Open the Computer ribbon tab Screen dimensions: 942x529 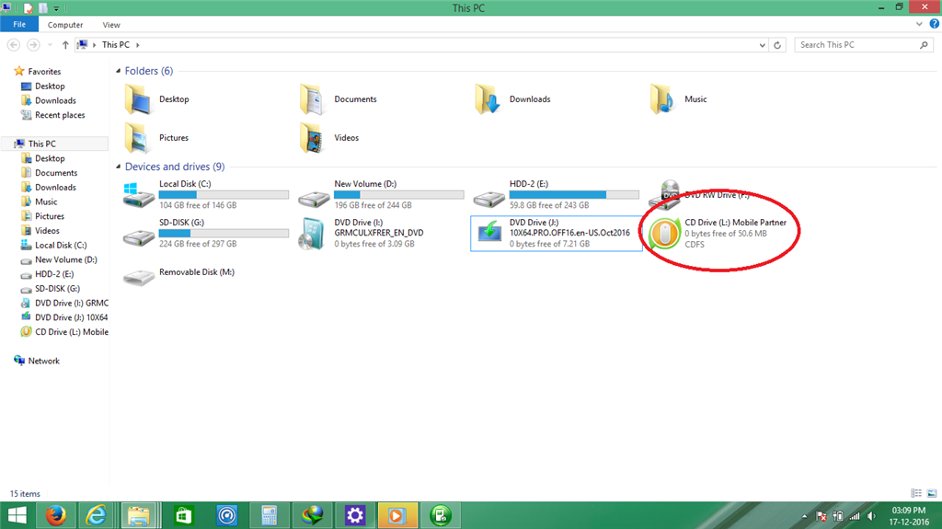coord(65,25)
